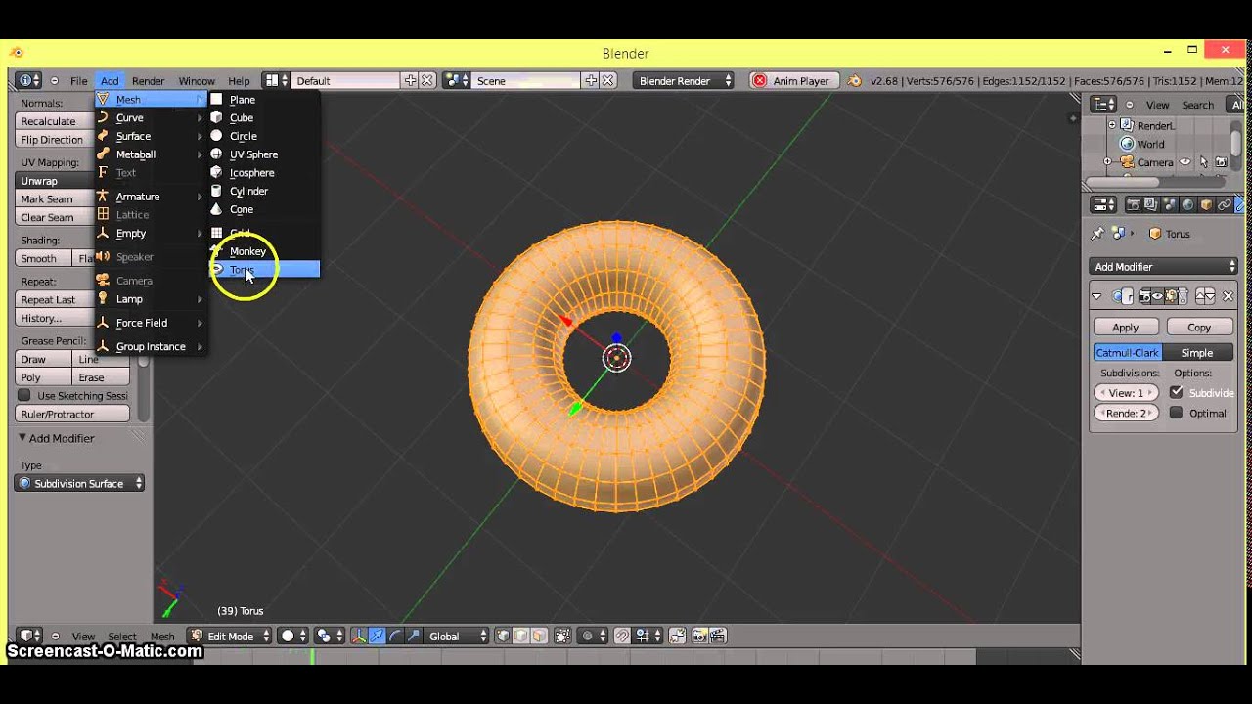This screenshot has height=704, width=1252.
Task: Delete the Subsurf modifier with the X
Action: tap(1228, 296)
